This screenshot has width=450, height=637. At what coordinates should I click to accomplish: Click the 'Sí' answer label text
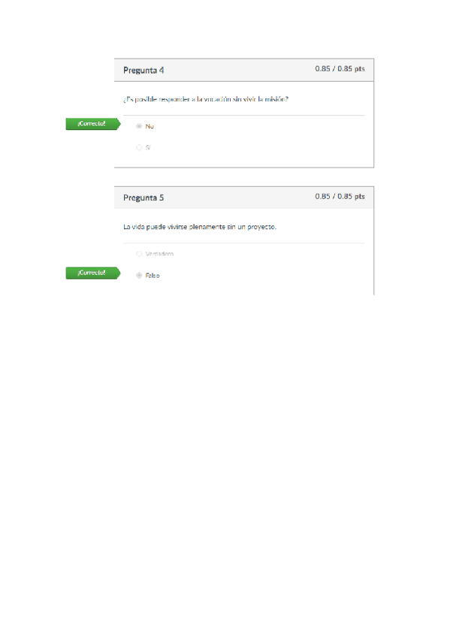[x=148, y=147]
